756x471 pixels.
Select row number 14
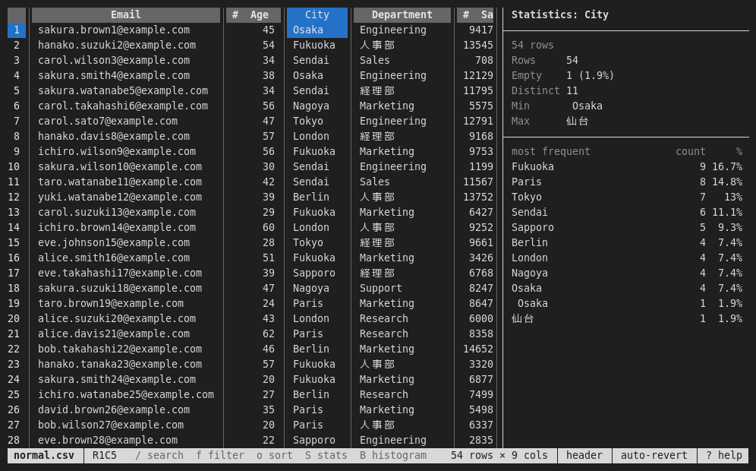(x=14, y=227)
